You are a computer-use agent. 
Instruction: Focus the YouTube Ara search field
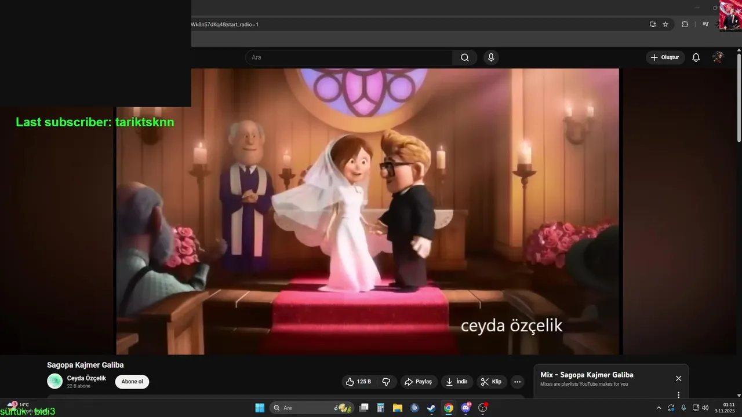(x=349, y=57)
